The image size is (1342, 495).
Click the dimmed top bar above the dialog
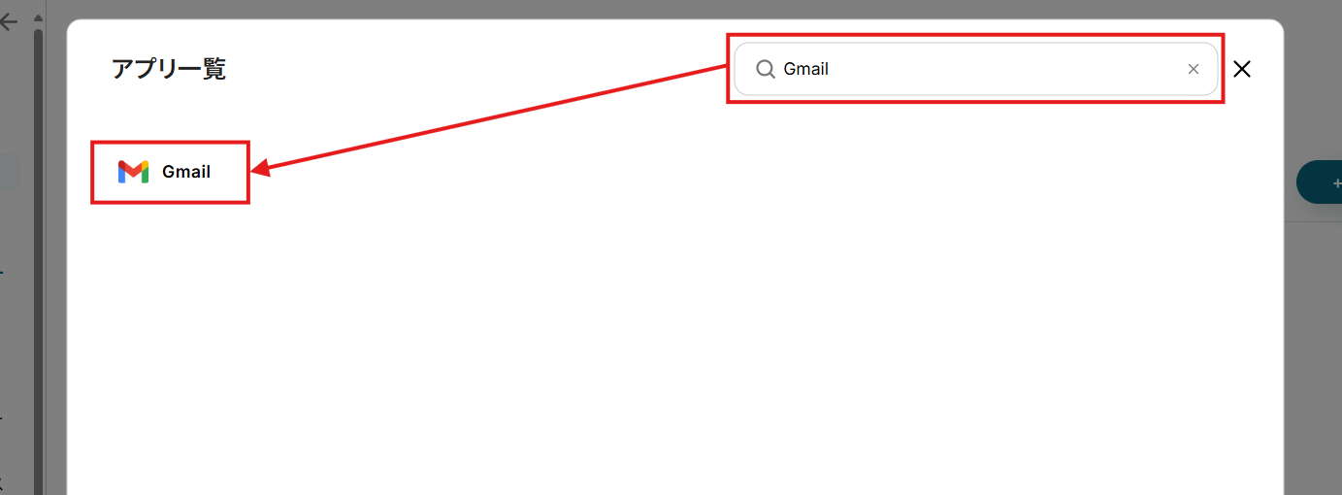click(x=679, y=9)
